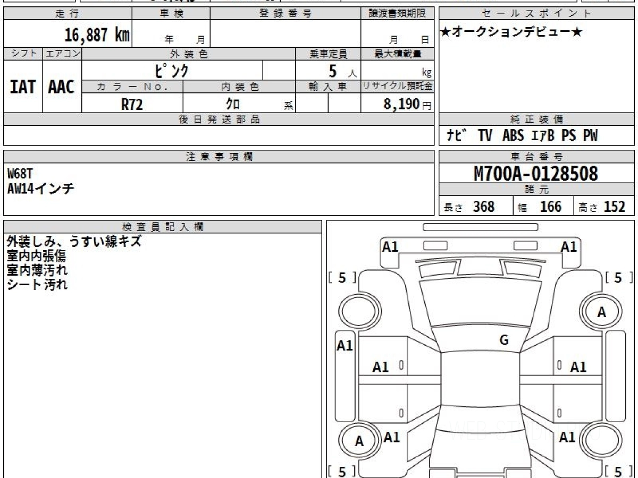Image resolution: width=638 pixels, height=478 pixels.
Task: Select the width value 166
Action: [550, 207]
